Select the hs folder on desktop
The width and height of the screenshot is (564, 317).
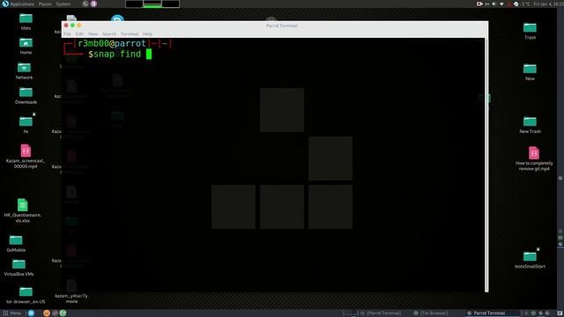26,125
